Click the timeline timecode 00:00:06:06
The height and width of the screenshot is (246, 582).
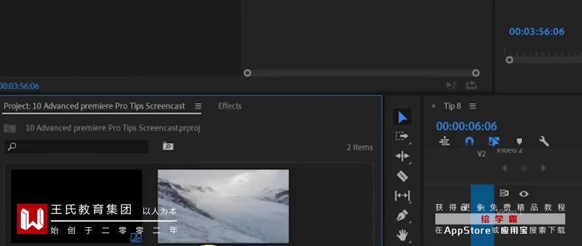[x=466, y=126]
